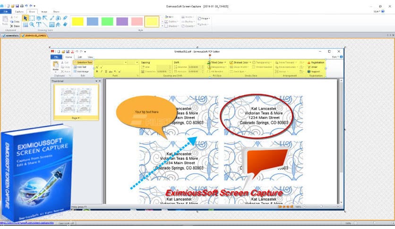Click Paste icon in PDF Editor ribbon
395x229 pixels.
[56, 66]
